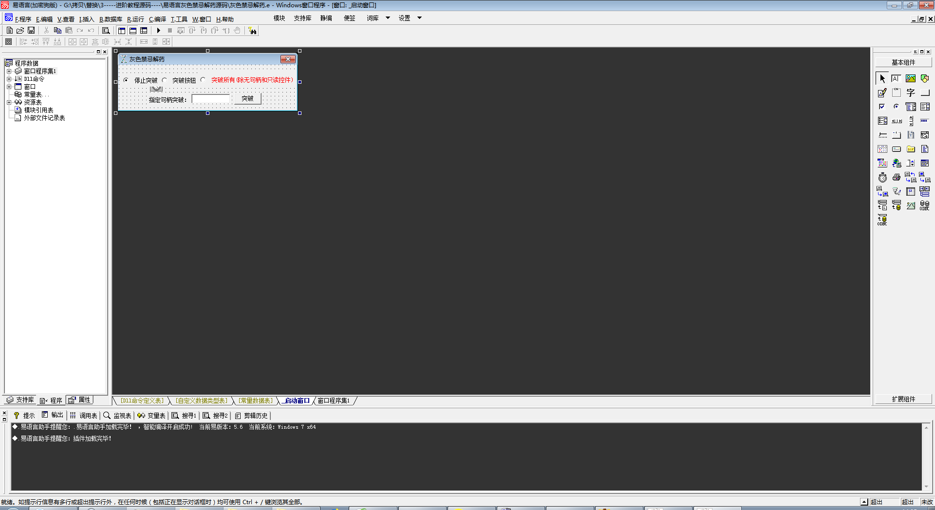The width and height of the screenshot is (935, 510).
Task: Open the F.程序 menu
Action: tap(23, 19)
